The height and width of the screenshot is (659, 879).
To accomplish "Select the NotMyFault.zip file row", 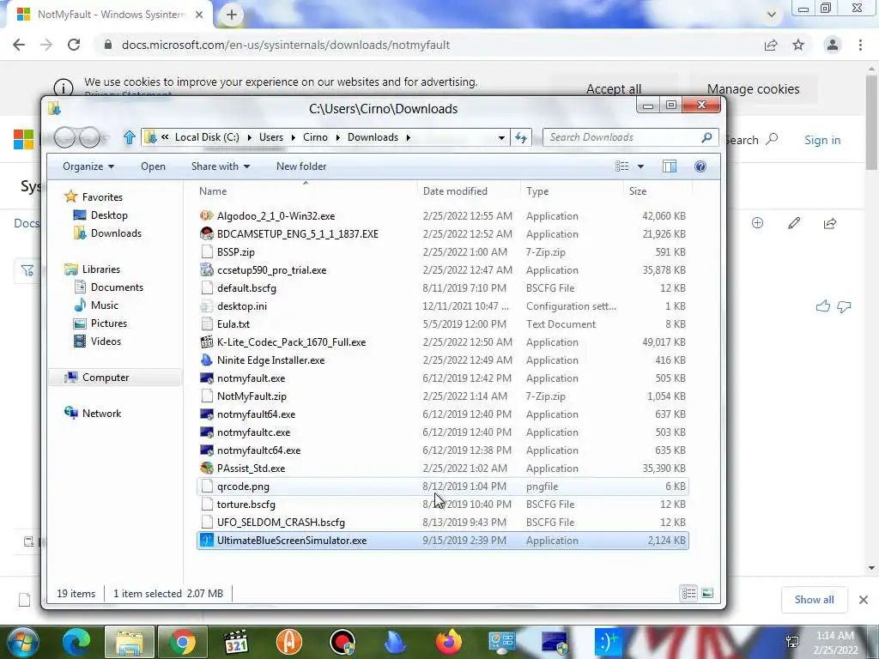I will pos(443,396).
